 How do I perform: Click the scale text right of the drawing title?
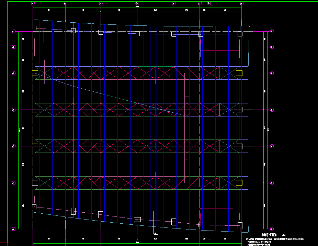[x=284, y=235]
